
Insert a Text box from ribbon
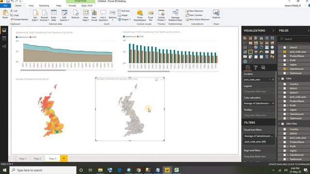click(124, 11)
